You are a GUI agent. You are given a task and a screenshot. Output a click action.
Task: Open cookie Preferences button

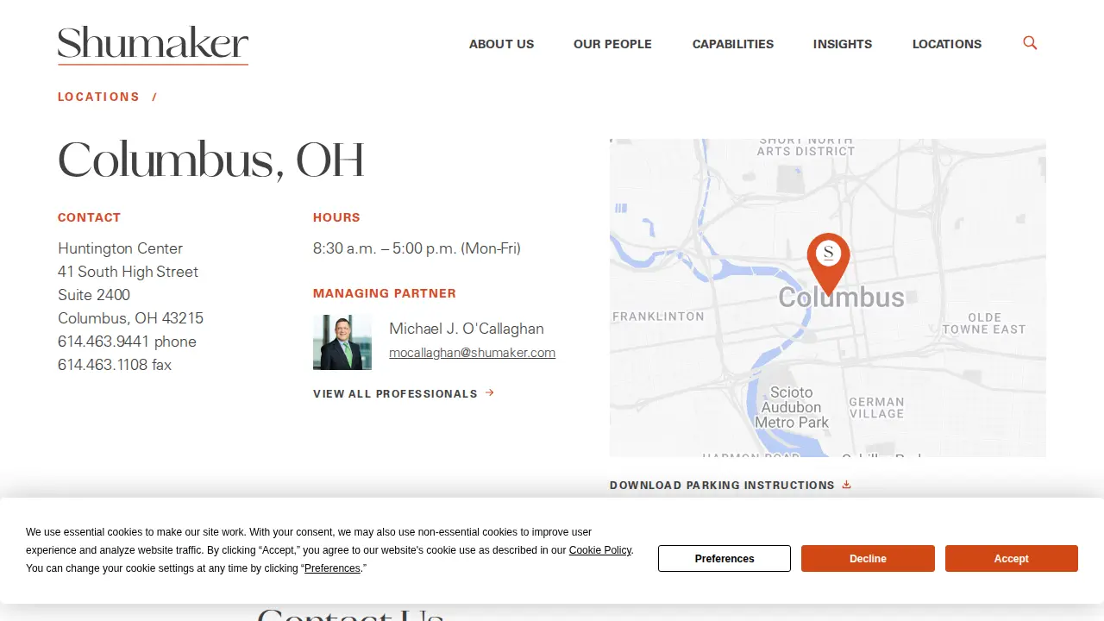(724, 558)
